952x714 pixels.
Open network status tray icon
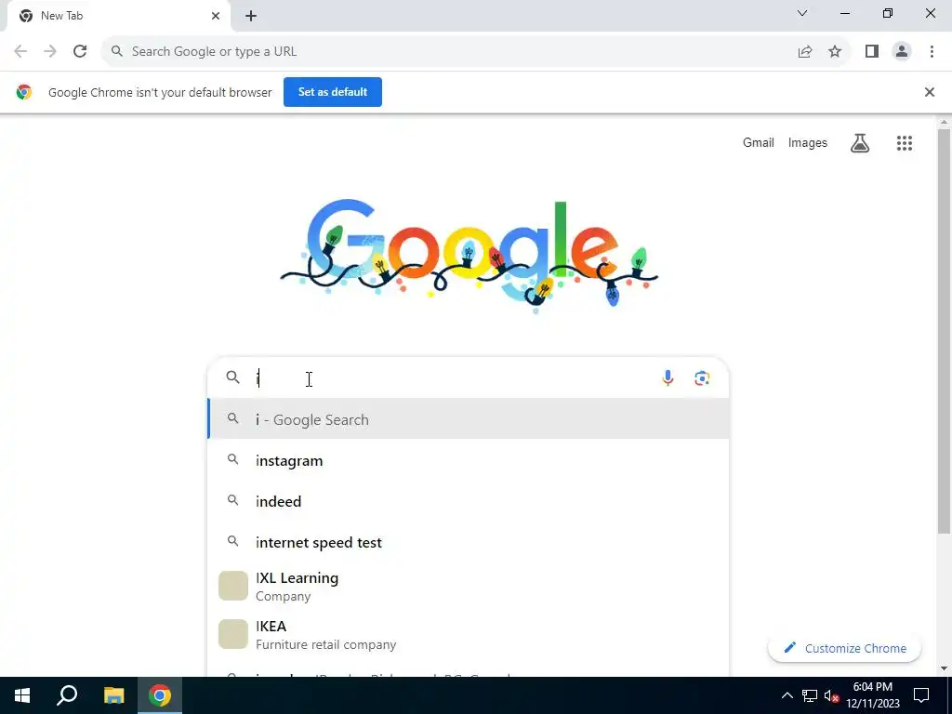tap(810, 695)
